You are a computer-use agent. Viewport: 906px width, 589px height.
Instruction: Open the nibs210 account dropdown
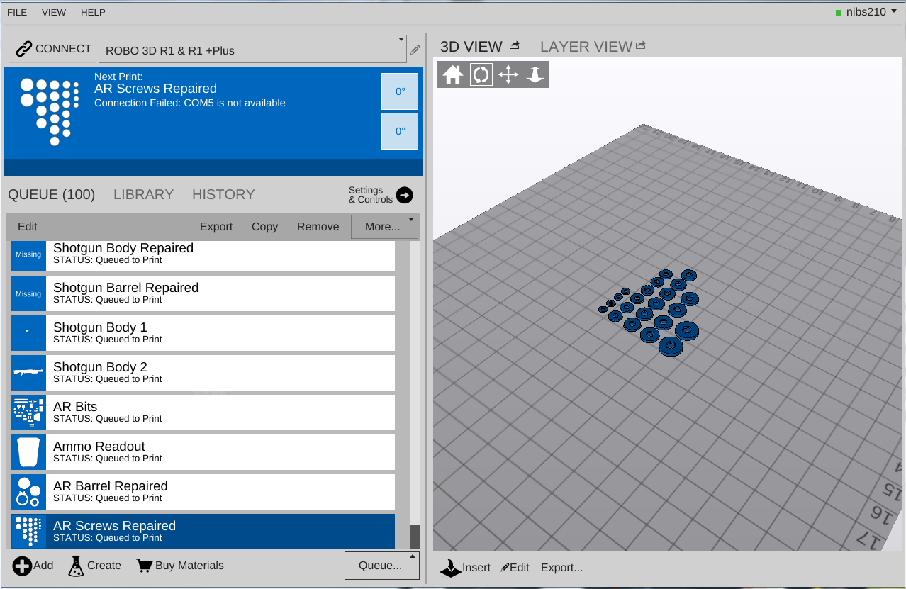(x=866, y=12)
